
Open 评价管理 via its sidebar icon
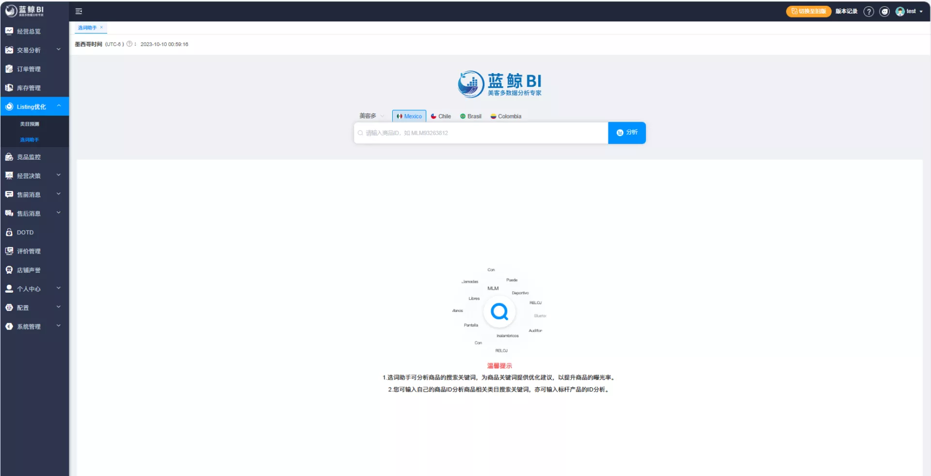pyautogui.click(x=9, y=251)
